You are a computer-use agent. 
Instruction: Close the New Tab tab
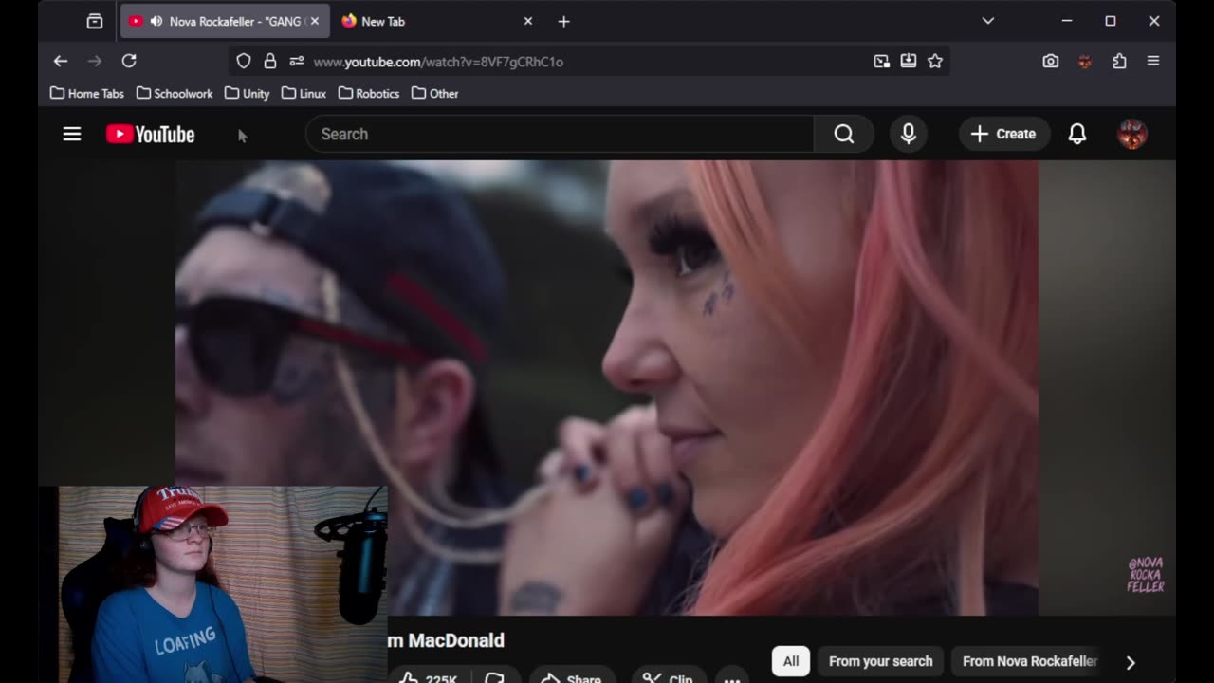point(528,21)
